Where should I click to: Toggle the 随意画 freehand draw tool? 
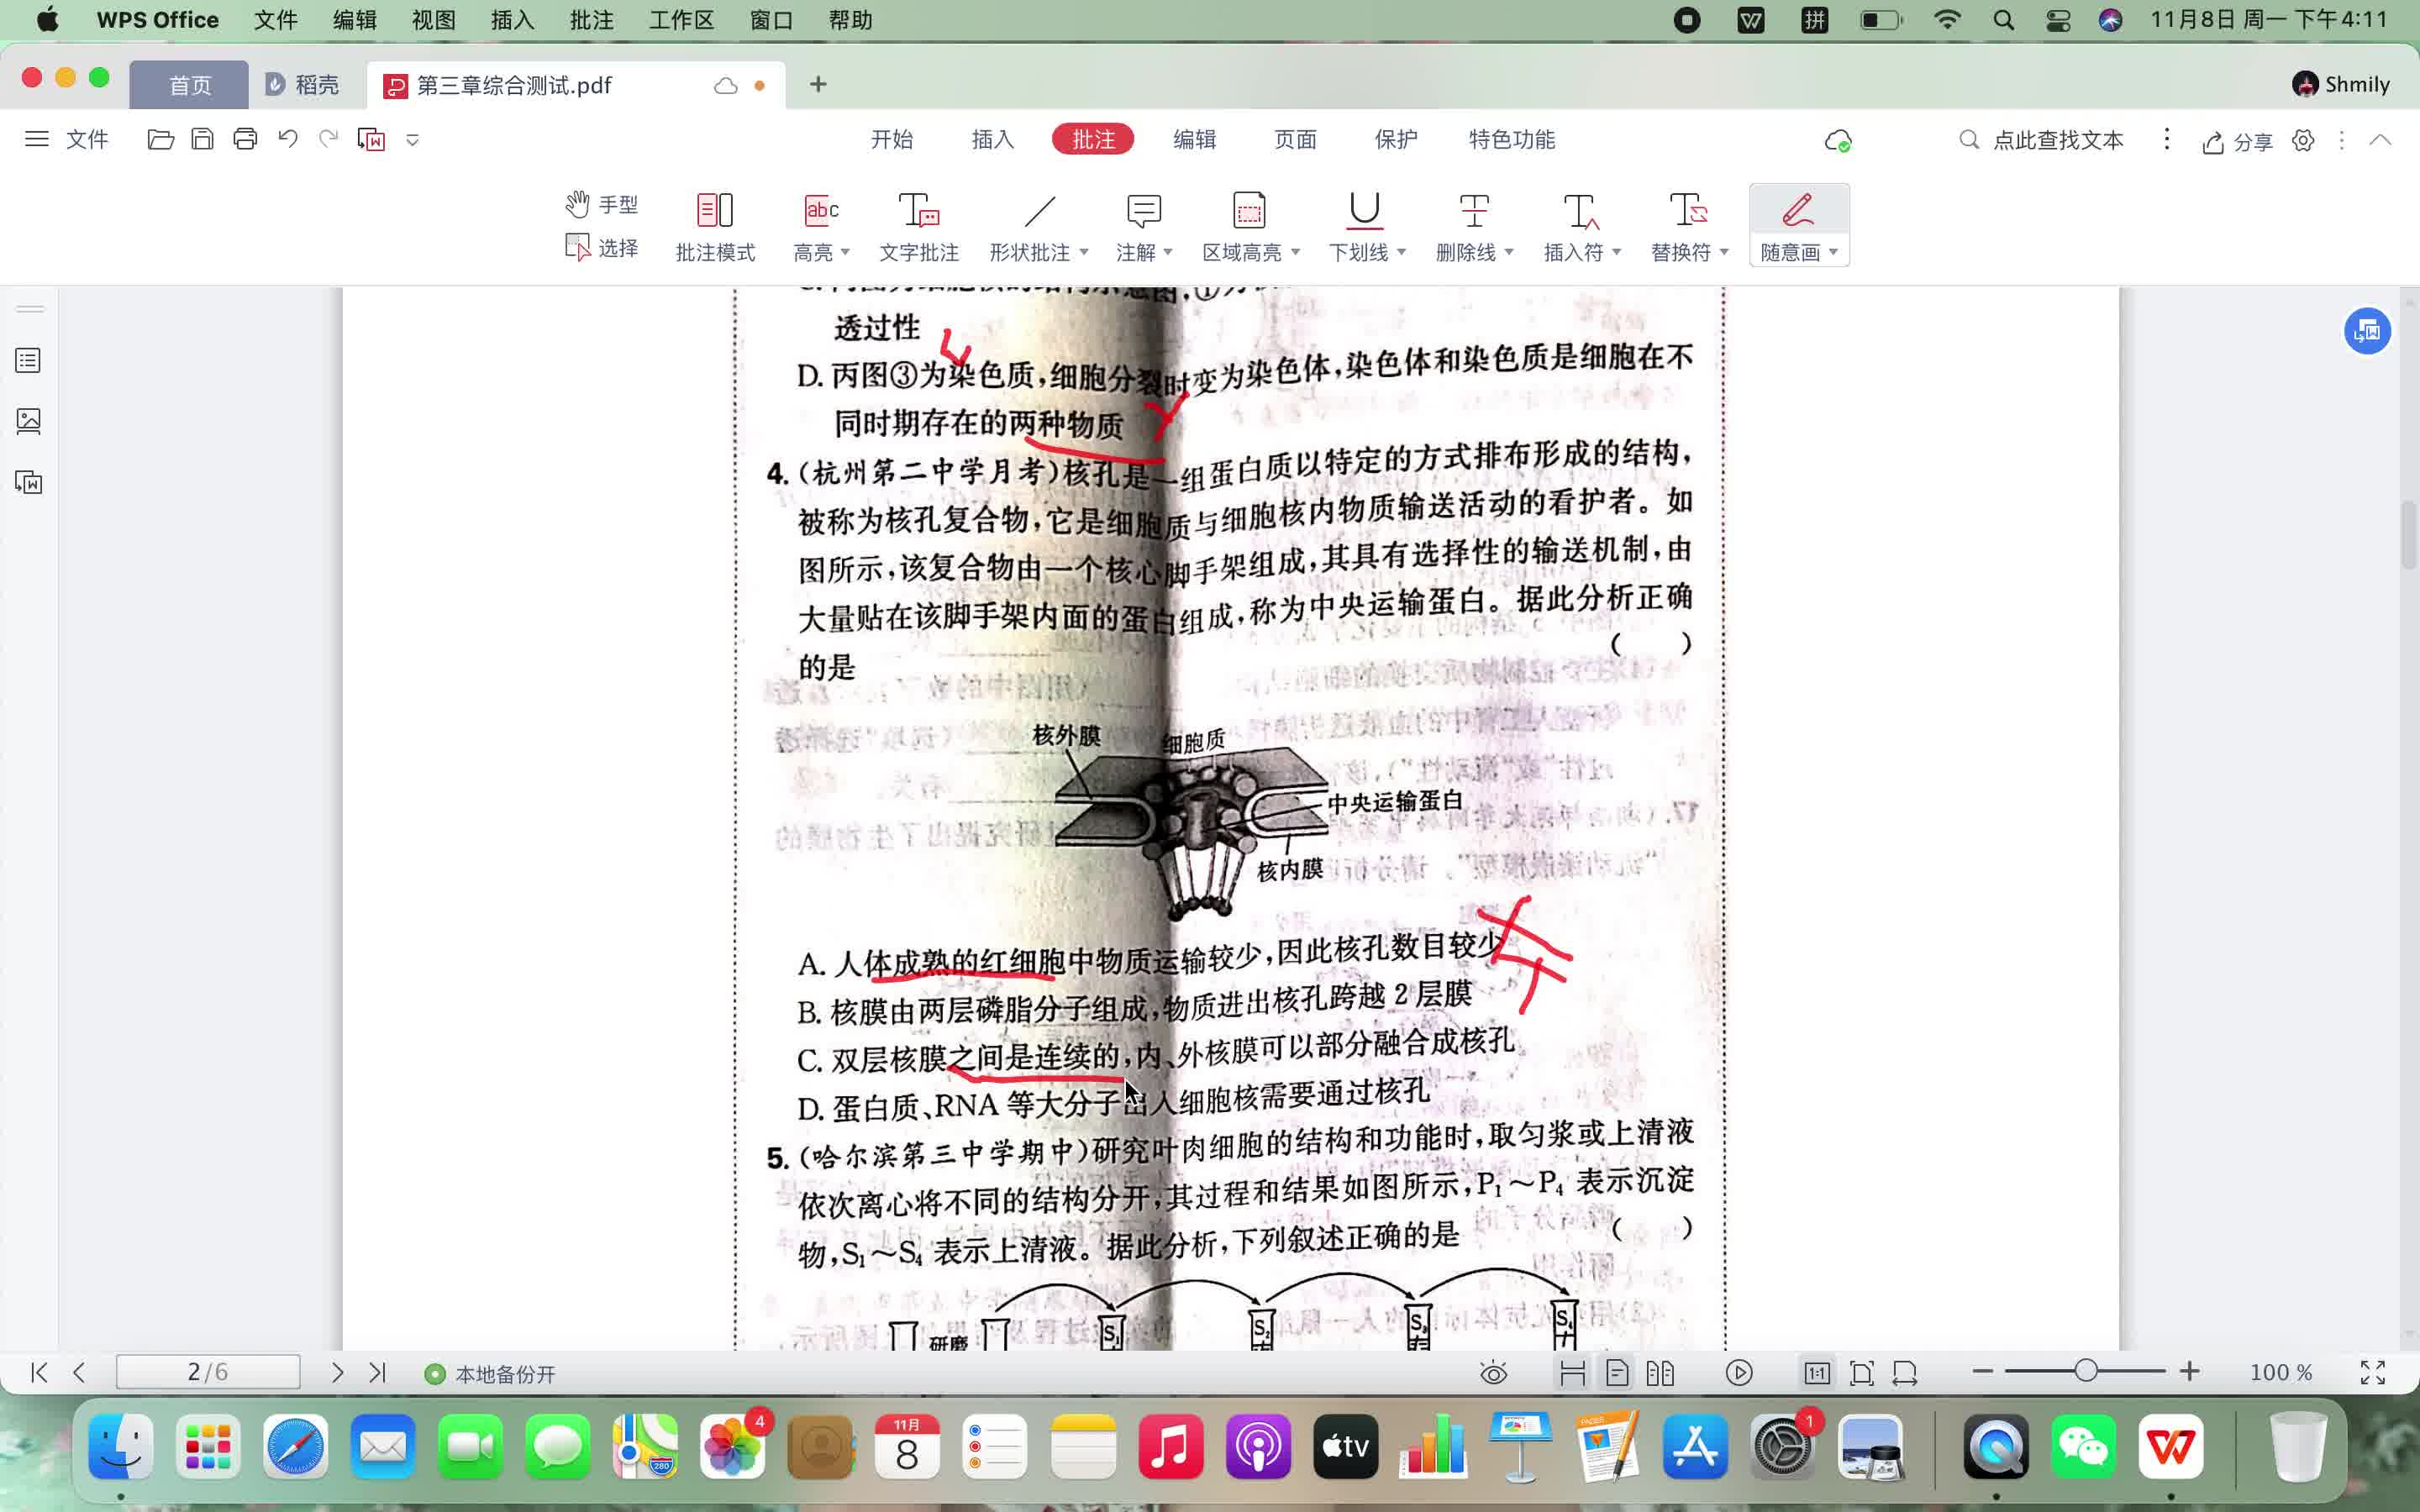(x=1798, y=211)
